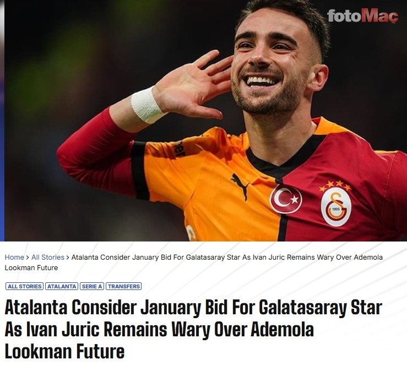Click the Turkish flag badge on the jersey
Viewport: 407px width, 365px height.
(x=286, y=198)
